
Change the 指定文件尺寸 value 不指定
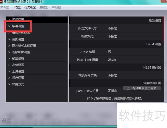(113, 28)
